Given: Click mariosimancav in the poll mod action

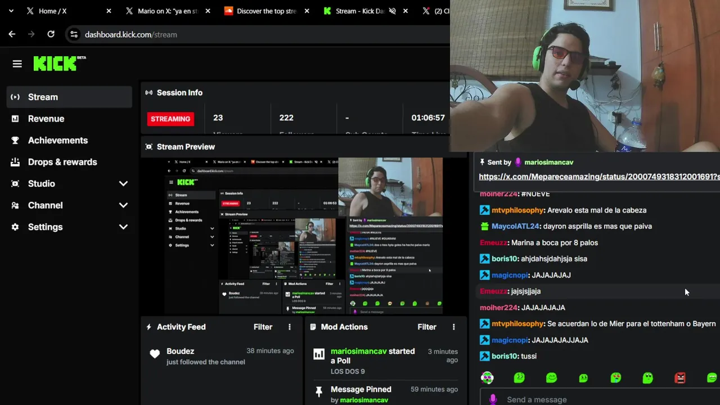Looking at the screenshot, I should pos(358,351).
